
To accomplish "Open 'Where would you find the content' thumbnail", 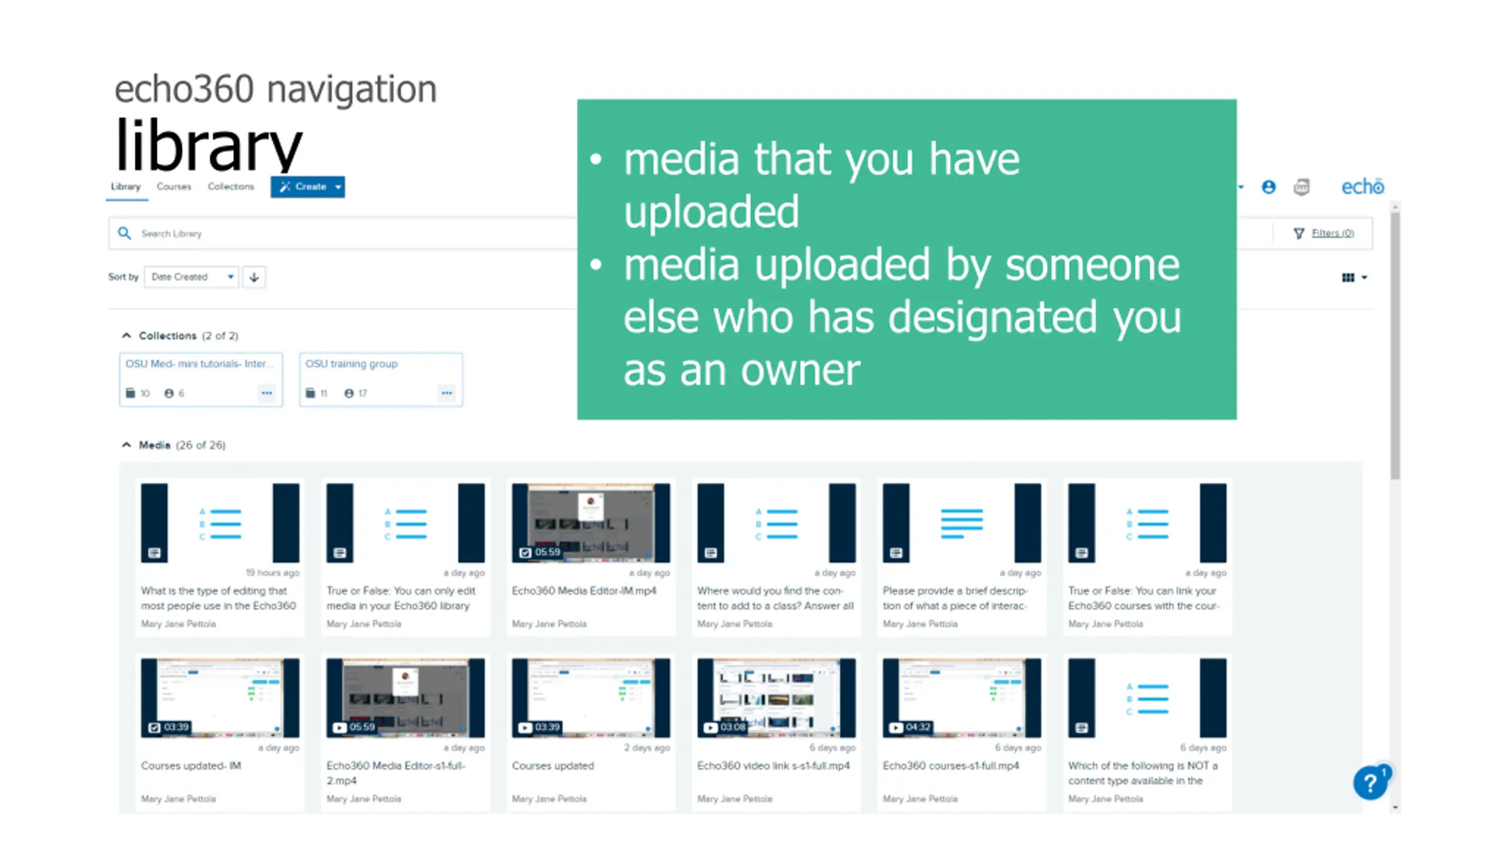I will point(776,523).
